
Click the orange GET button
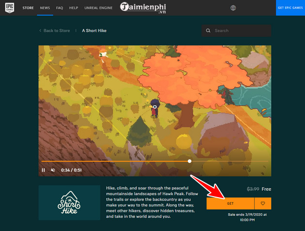[x=230, y=203]
